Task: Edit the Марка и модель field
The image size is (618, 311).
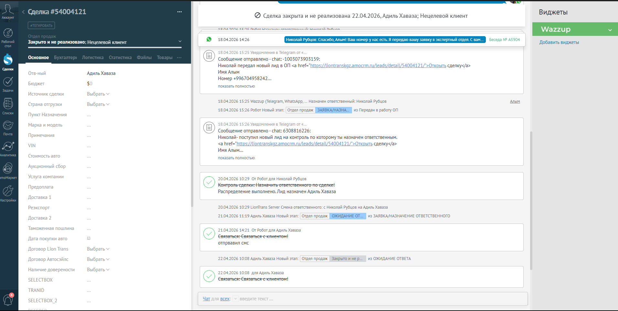Action: click(x=89, y=125)
